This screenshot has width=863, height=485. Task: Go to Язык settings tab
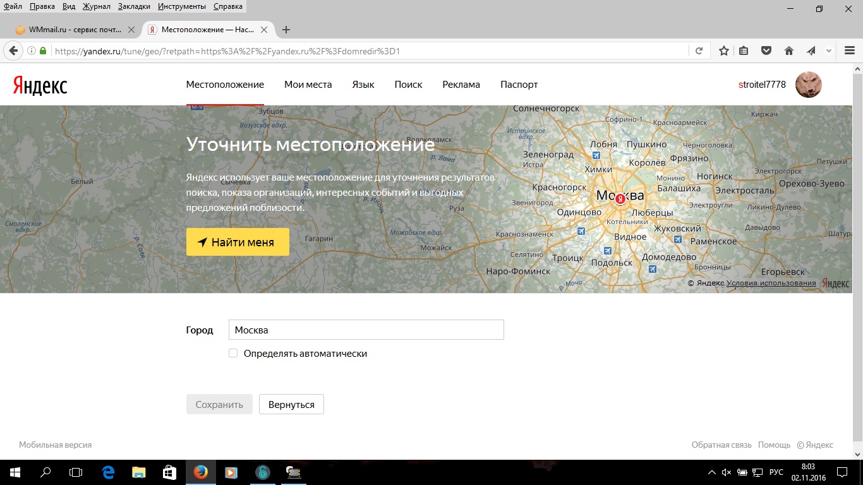363,85
